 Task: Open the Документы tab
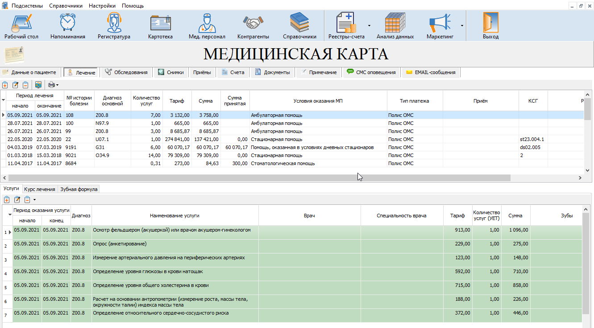(272, 72)
